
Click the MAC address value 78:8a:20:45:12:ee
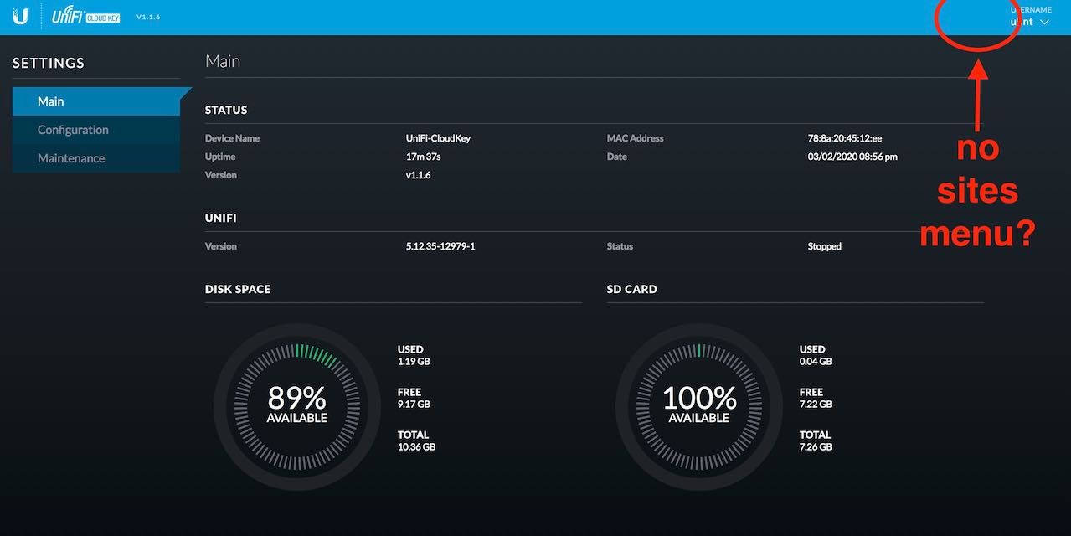tap(844, 138)
